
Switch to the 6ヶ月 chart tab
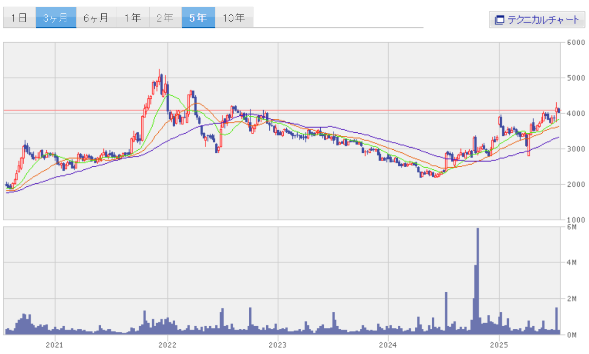96,17
